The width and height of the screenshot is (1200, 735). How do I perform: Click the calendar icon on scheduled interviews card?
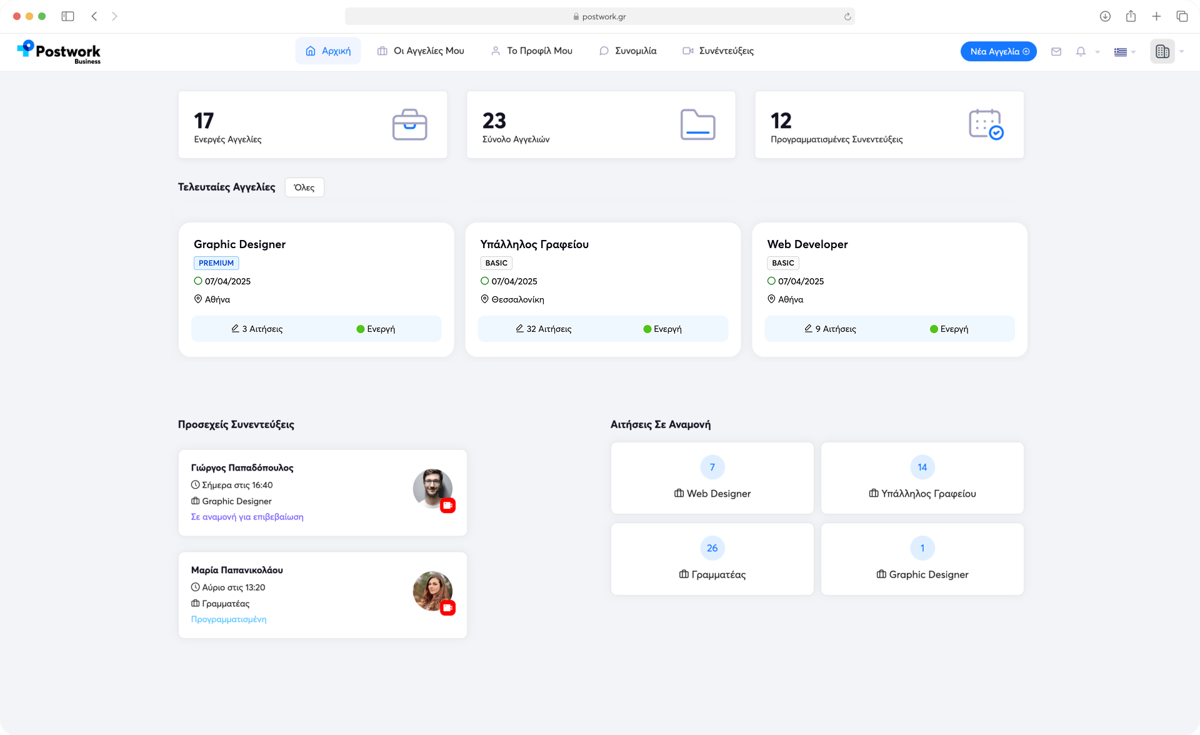986,124
